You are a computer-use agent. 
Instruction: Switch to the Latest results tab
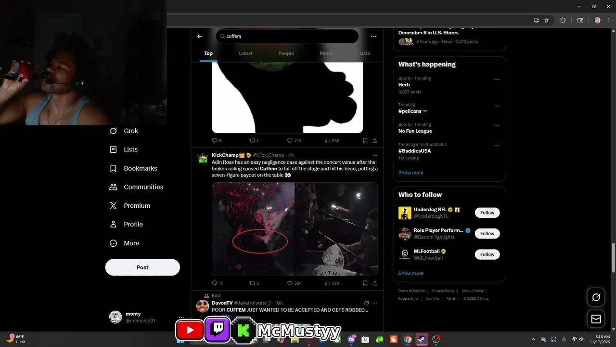point(245,53)
